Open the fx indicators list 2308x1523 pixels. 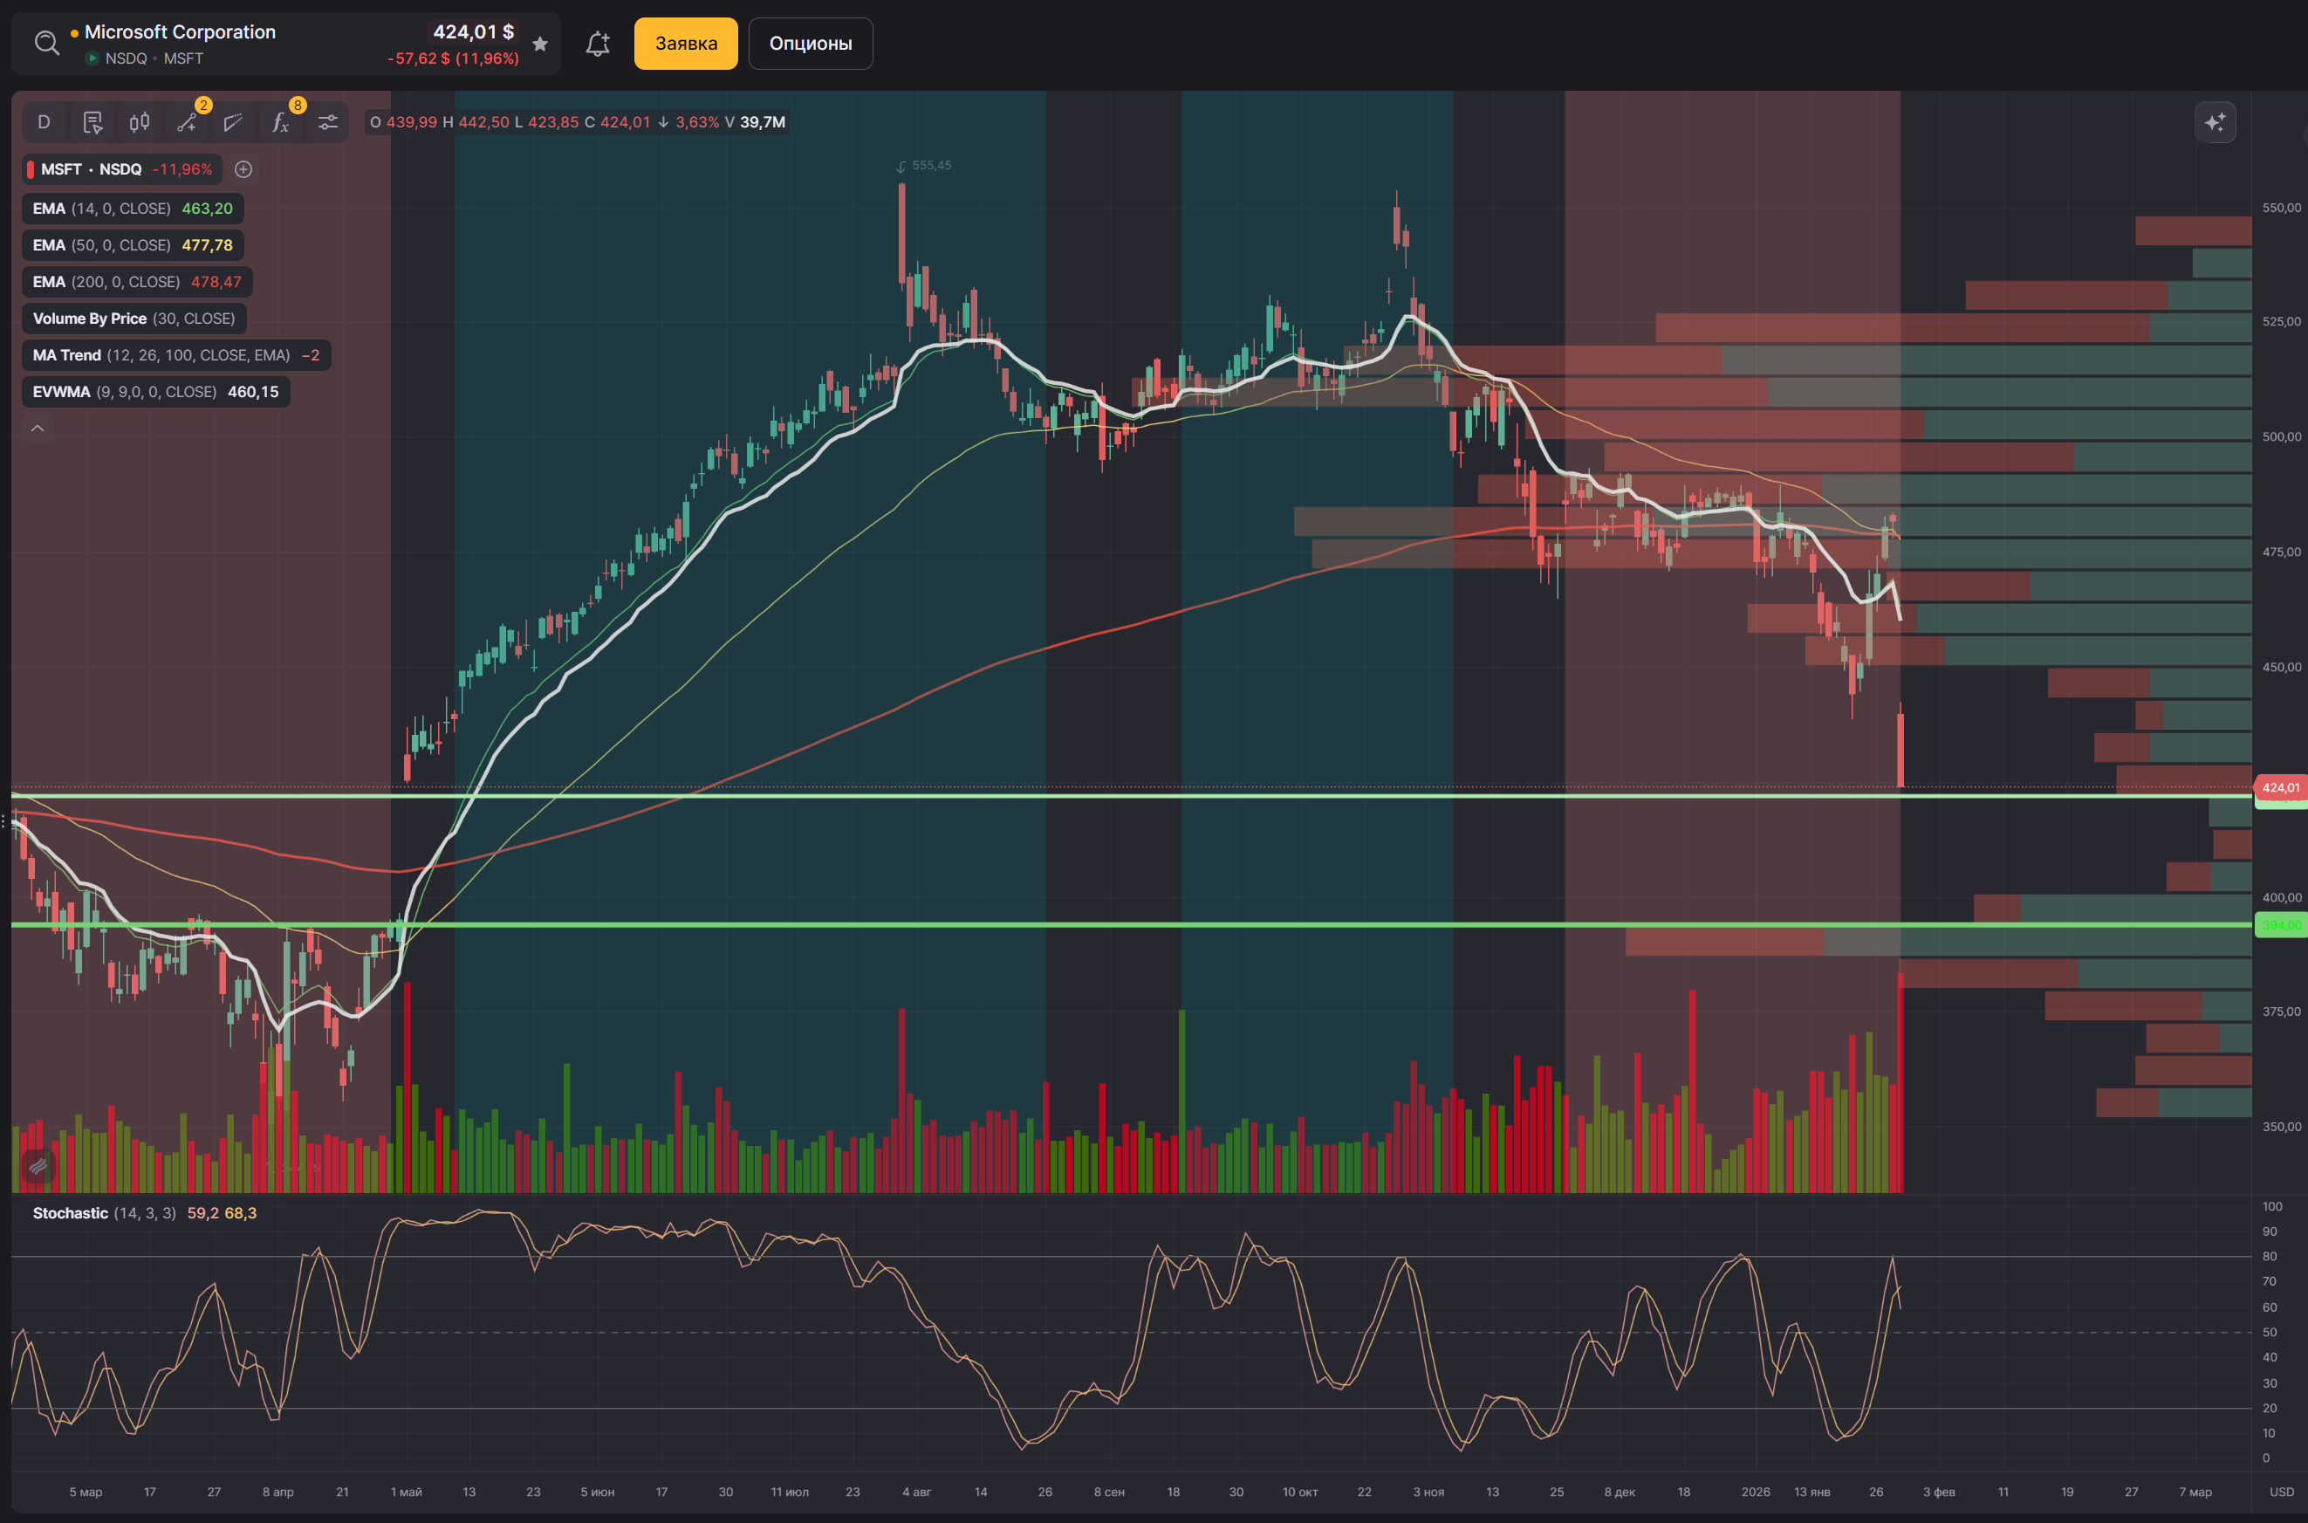281,122
